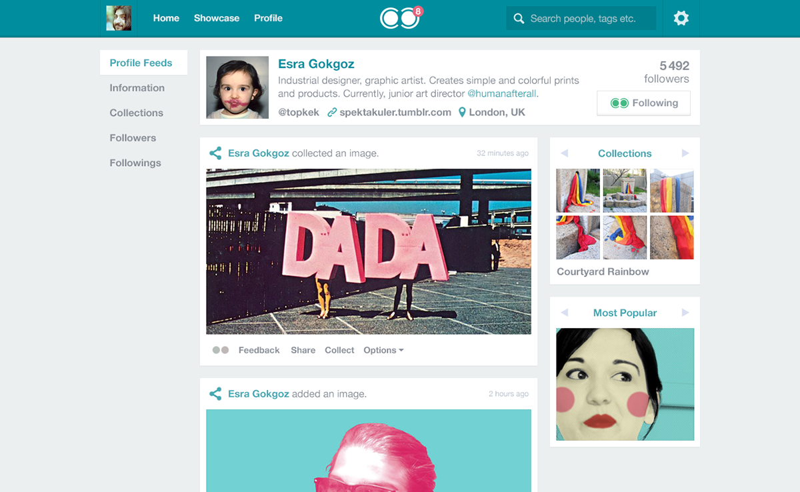
Task: Open the Esra Gokgoz profile picture
Action: point(237,87)
